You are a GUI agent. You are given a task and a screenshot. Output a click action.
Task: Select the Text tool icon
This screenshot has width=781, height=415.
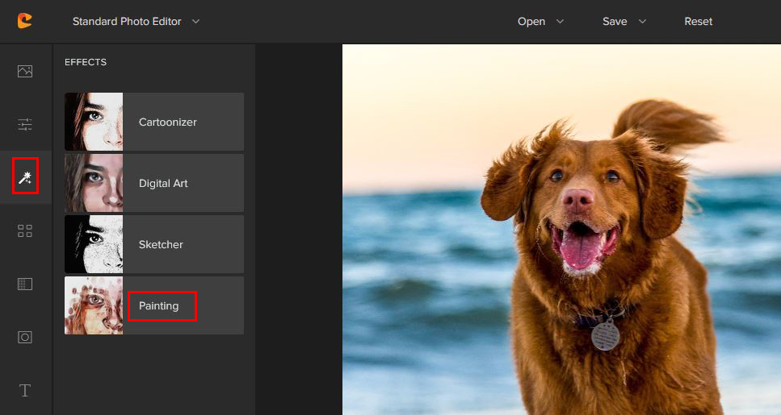(25, 391)
